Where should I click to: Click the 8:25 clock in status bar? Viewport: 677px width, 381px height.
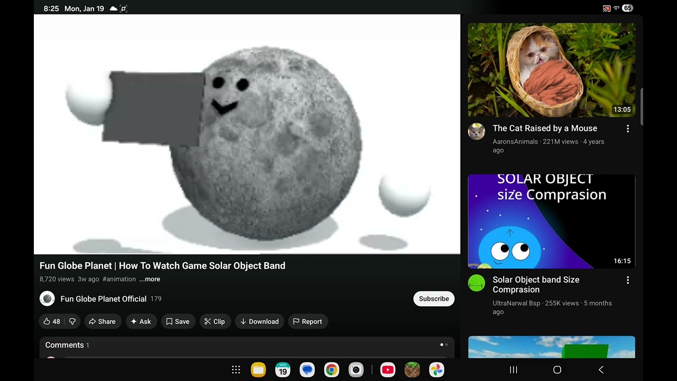(51, 8)
